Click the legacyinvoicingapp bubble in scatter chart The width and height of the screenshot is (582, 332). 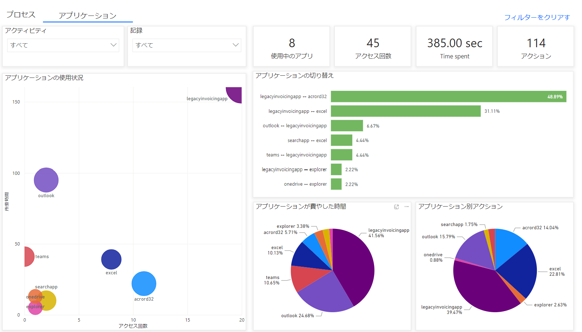pos(235,94)
